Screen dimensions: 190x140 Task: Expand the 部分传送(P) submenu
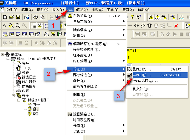(97, 75)
